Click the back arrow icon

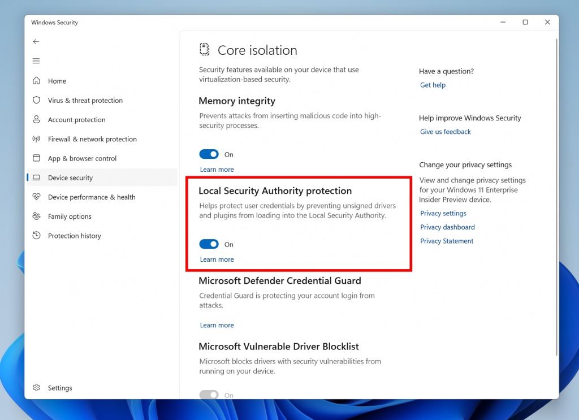36,42
